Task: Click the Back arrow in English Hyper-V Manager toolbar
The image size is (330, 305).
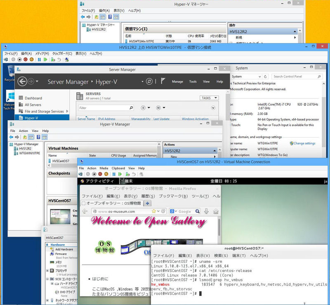Action: 11,137
